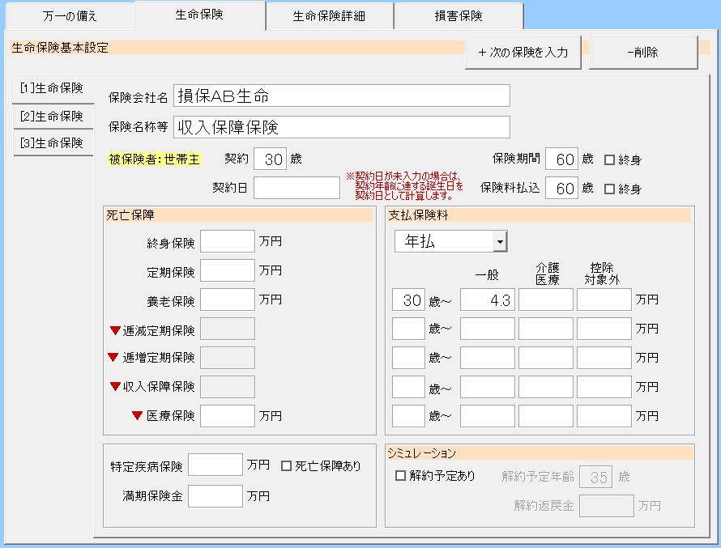This screenshot has width=721, height=548.
Task: Click red triangle beside 収入保障保険
Action: 115,386
